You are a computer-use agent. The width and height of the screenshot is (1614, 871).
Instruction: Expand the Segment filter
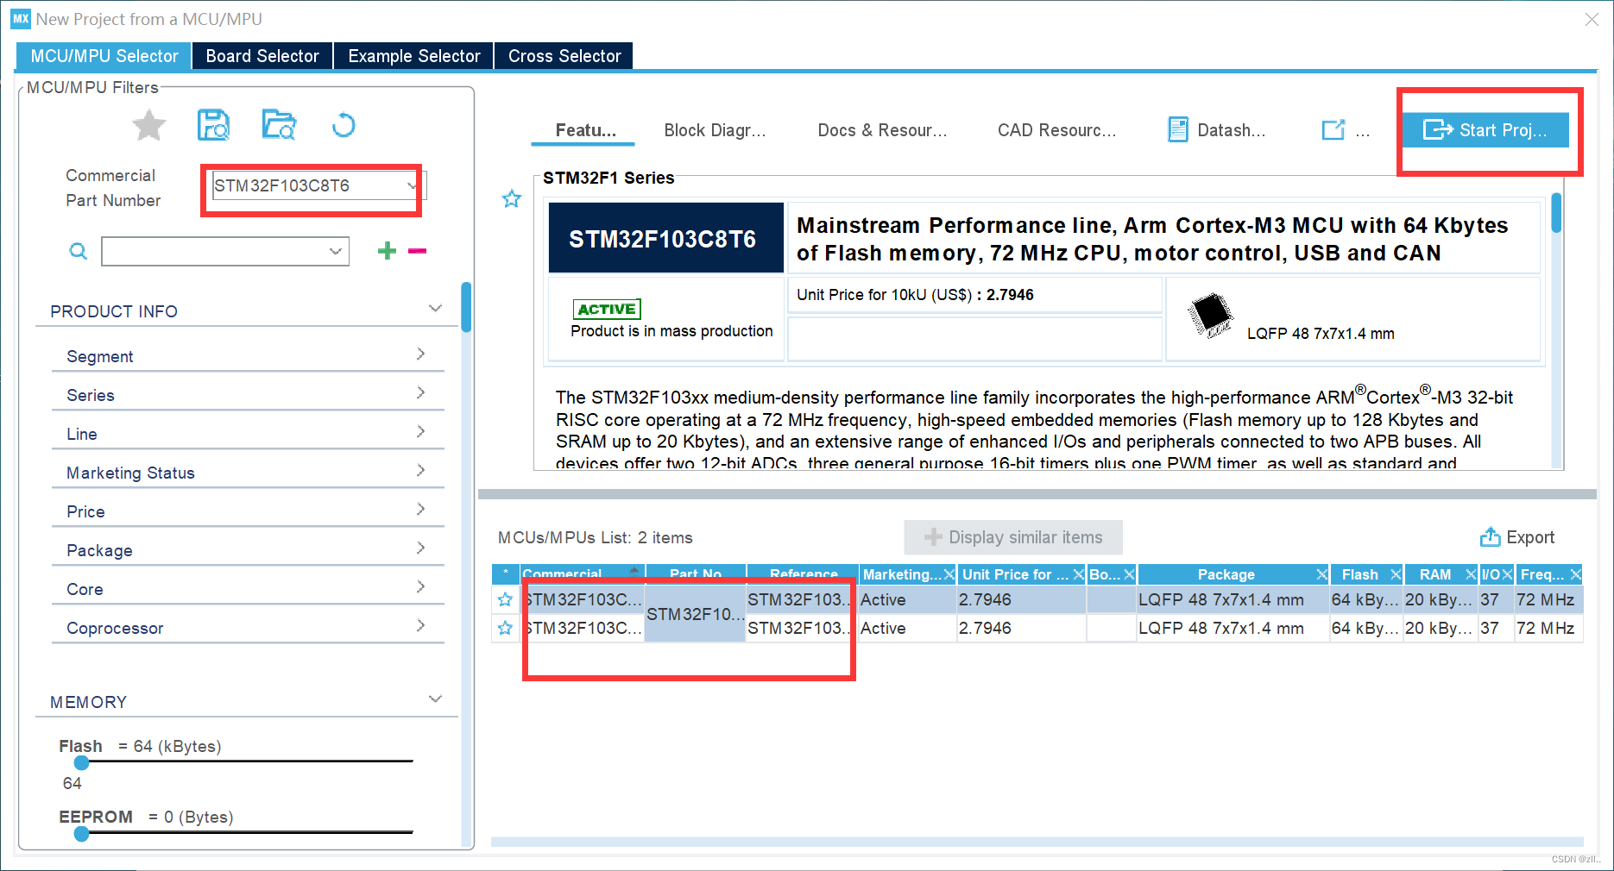click(x=420, y=354)
